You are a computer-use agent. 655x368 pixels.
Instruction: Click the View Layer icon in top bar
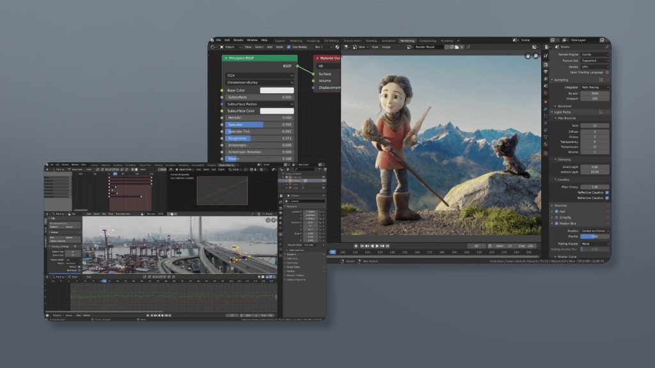point(564,40)
